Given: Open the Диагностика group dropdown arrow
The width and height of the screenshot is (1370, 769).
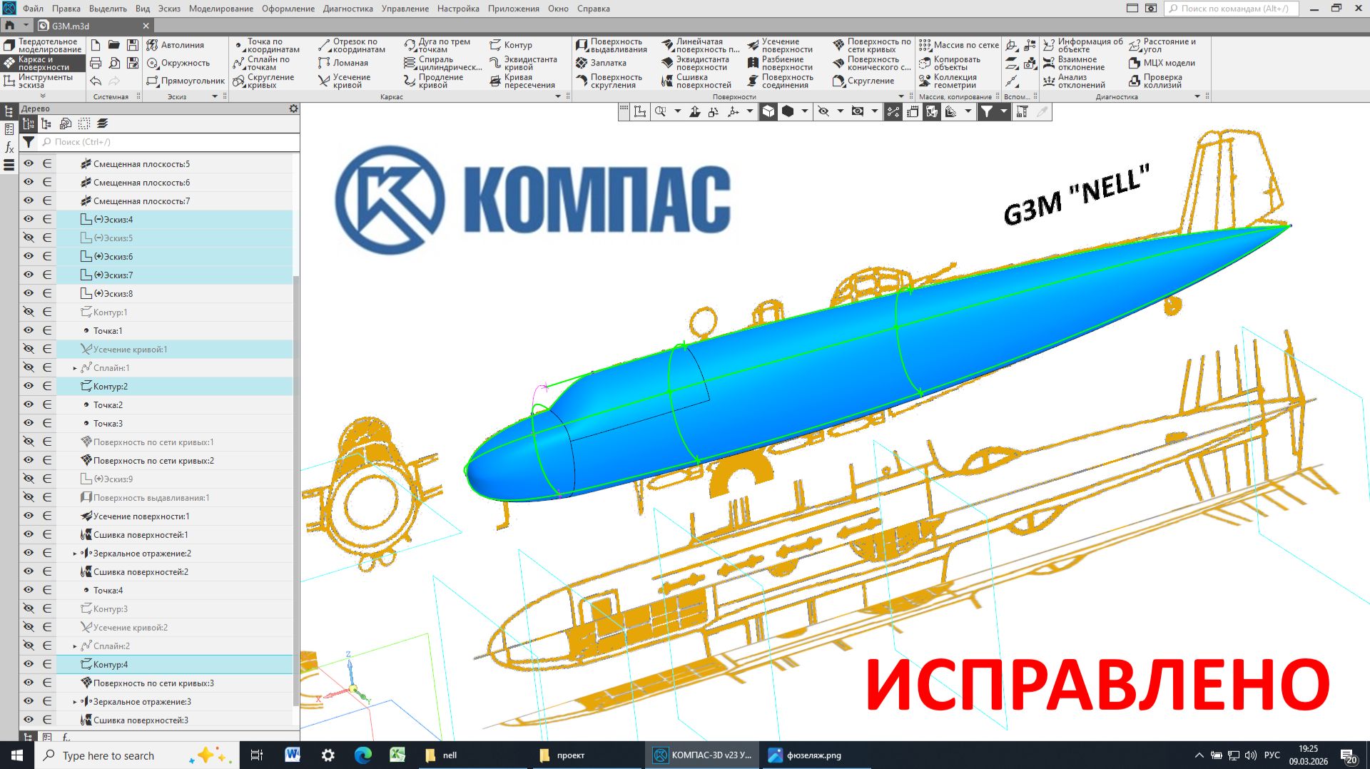Looking at the screenshot, I should (1197, 96).
